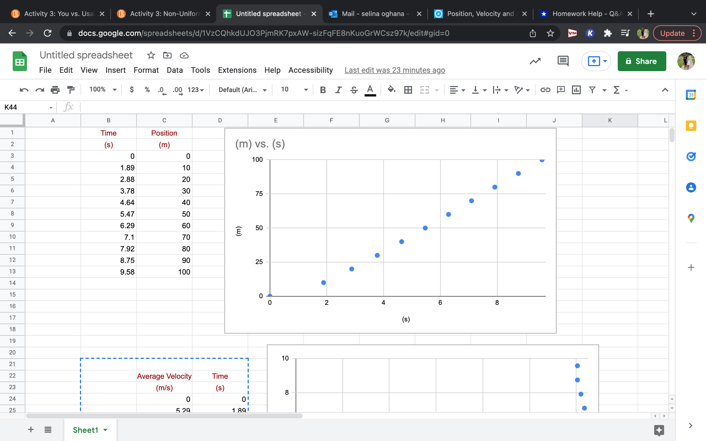Screen dimensions: 706x441
Task: Insert a comment via the toolbar
Action: pos(561,90)
